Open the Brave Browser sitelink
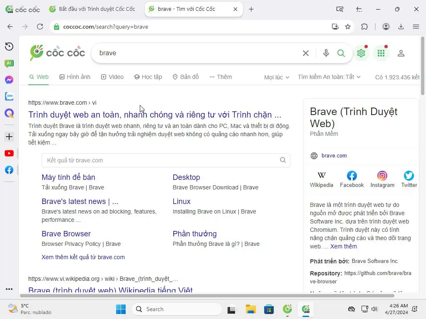Viewport: 426px width, 319px height. tap(66, 234)
